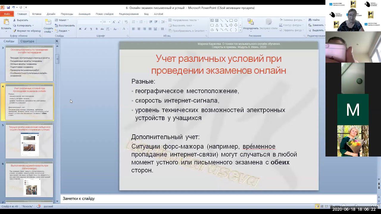This screenshot has width=381, height=214.
Task: Toggle italic formatting (К)
Action: point(85,29)
